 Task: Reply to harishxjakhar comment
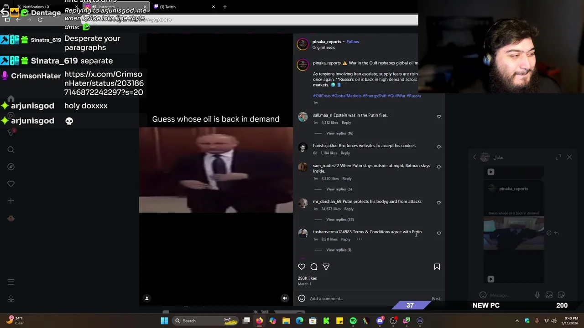[345, 153]
